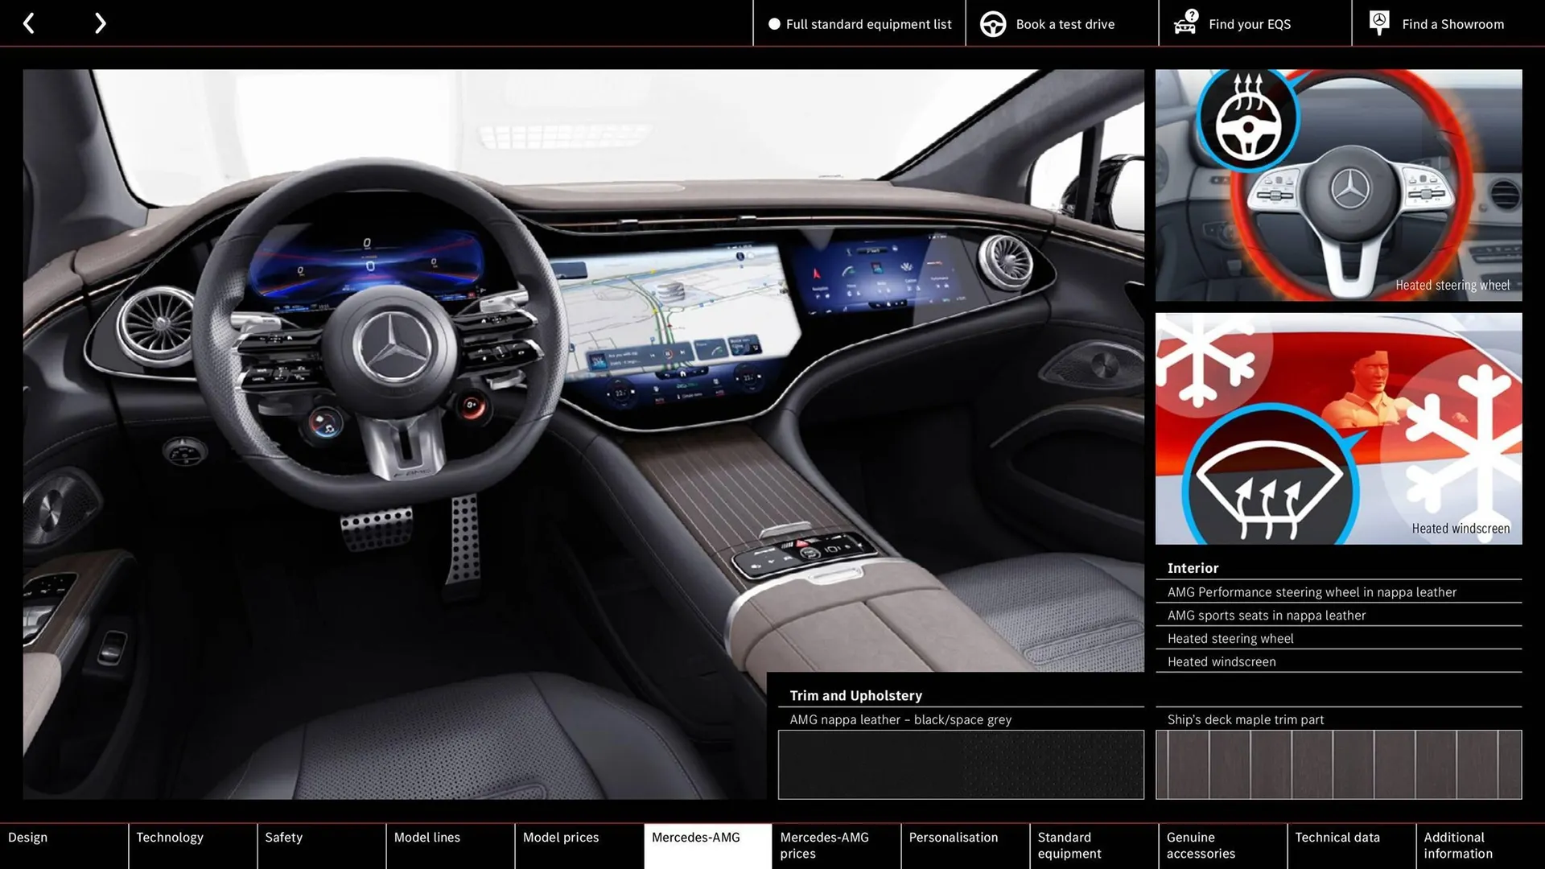The image size is (1545, 869).
Task: Click the Ship's deck maple trim sample
Action: tap(1338, 764)
